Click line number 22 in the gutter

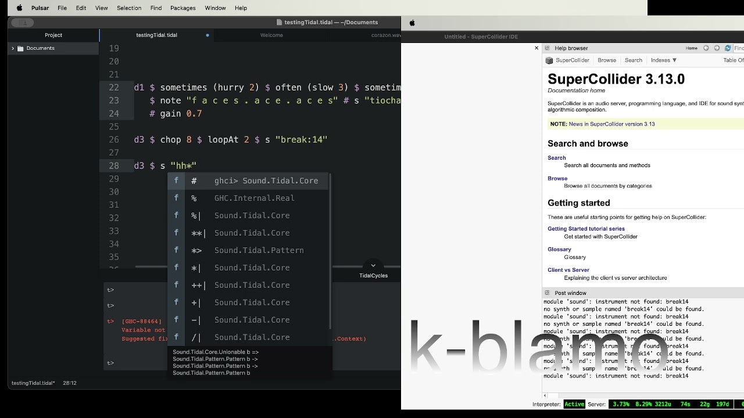[113, 88]
